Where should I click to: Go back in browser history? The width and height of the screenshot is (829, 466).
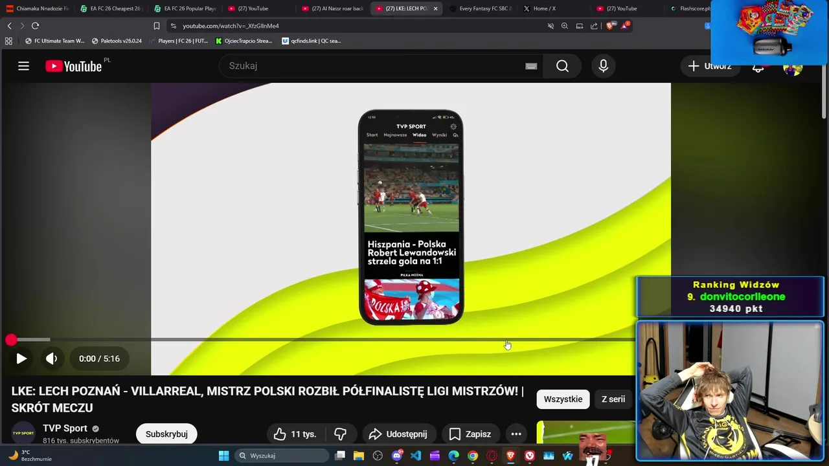tap(9, 26)
